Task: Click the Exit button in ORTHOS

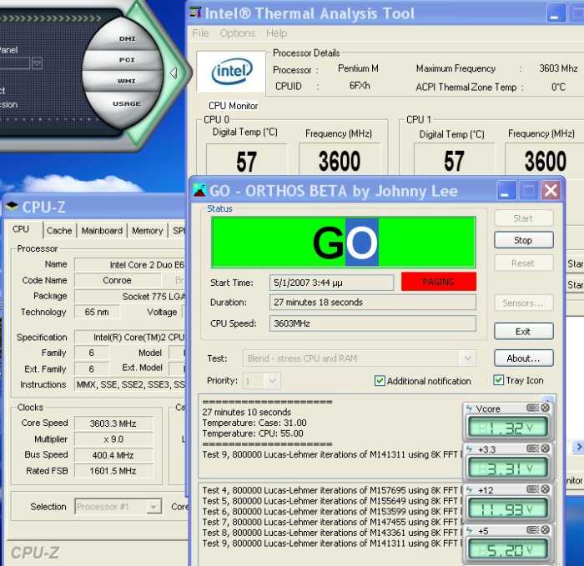Action: click(523, 331)
